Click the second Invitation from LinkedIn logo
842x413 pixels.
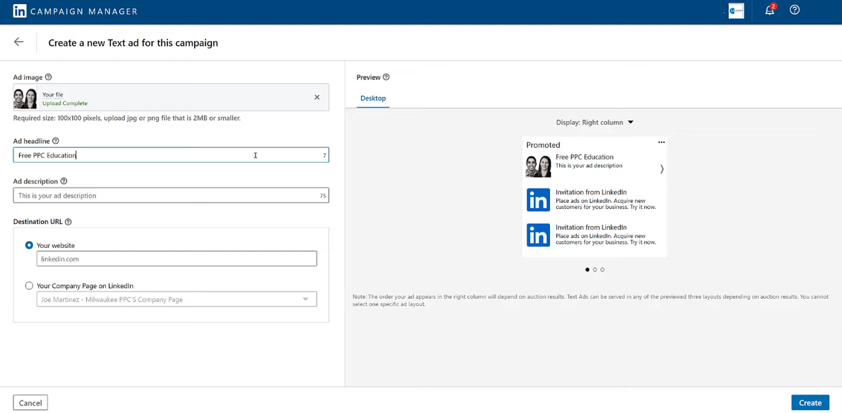coord(538,235)
